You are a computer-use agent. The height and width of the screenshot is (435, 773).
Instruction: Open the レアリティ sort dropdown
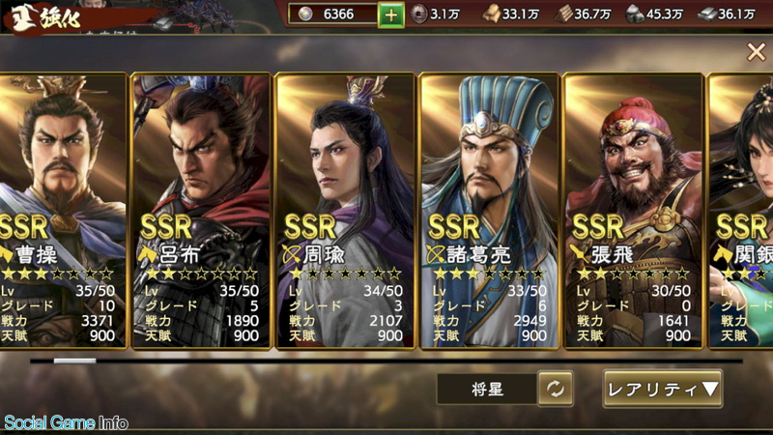662,390
